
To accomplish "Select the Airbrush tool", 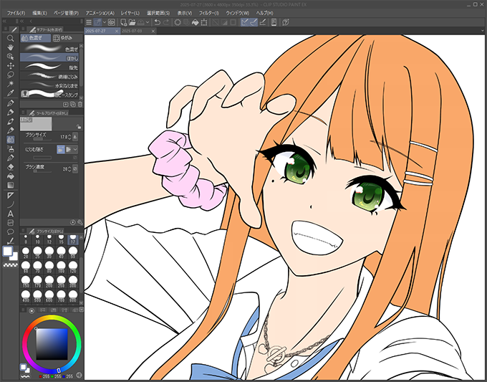I will pos(10,148).
